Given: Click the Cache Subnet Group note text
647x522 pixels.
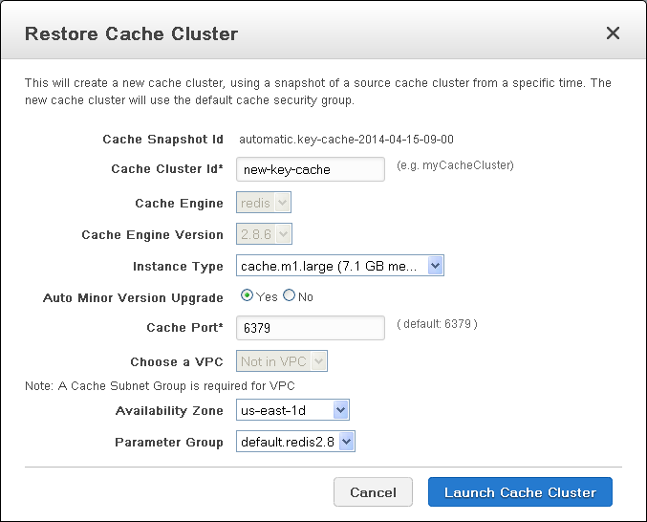Looking at the screenshot, I should coord(160,385).
